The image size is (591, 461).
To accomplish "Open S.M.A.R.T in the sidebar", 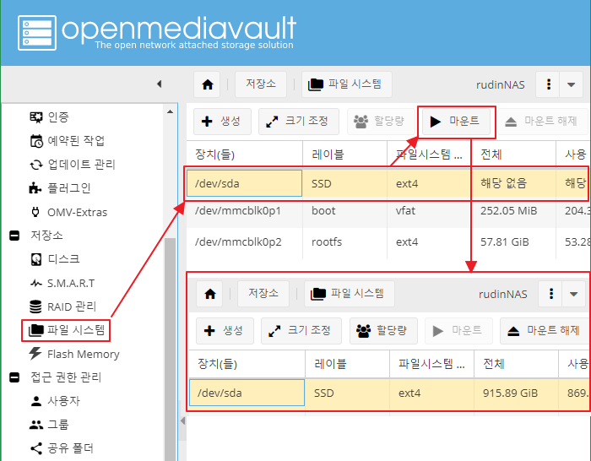I will point(62,283).
